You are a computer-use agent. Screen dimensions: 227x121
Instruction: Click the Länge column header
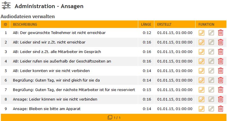[x=147, y=24]
